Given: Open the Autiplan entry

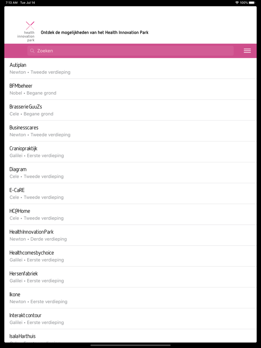Looking at the screenshot, I should click(130, 68).
